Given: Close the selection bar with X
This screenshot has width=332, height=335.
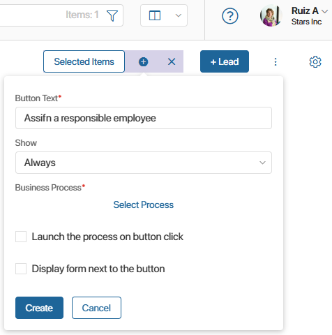Looking at the screenshot, I should tap(172, 62).
